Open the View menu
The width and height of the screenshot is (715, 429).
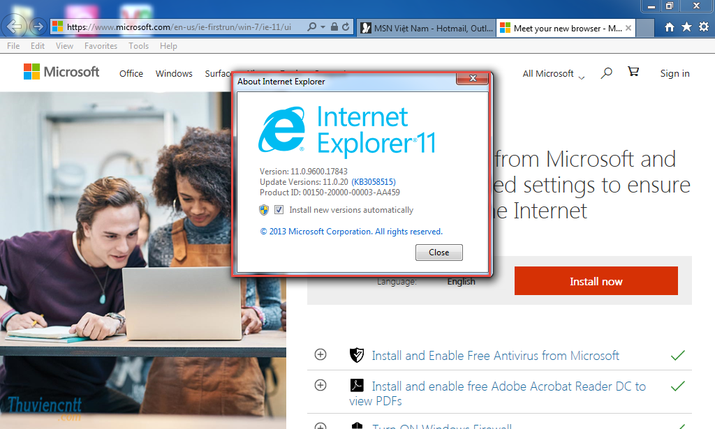point(64,46)
